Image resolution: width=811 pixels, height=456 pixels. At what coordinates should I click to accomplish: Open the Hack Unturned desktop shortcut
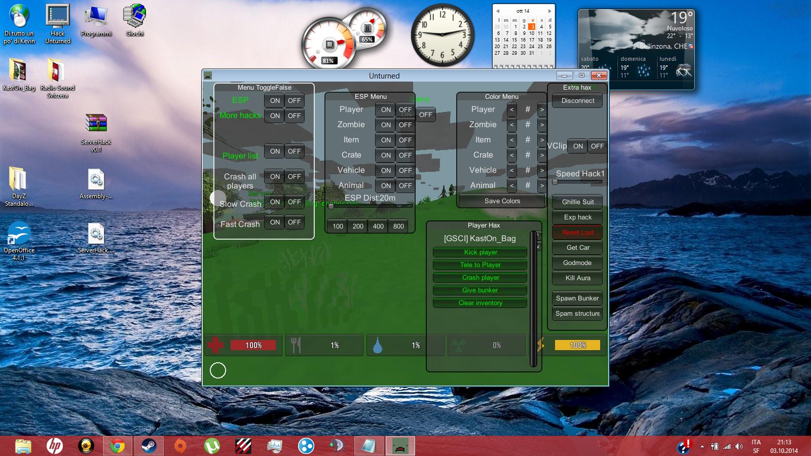[58, 23]
